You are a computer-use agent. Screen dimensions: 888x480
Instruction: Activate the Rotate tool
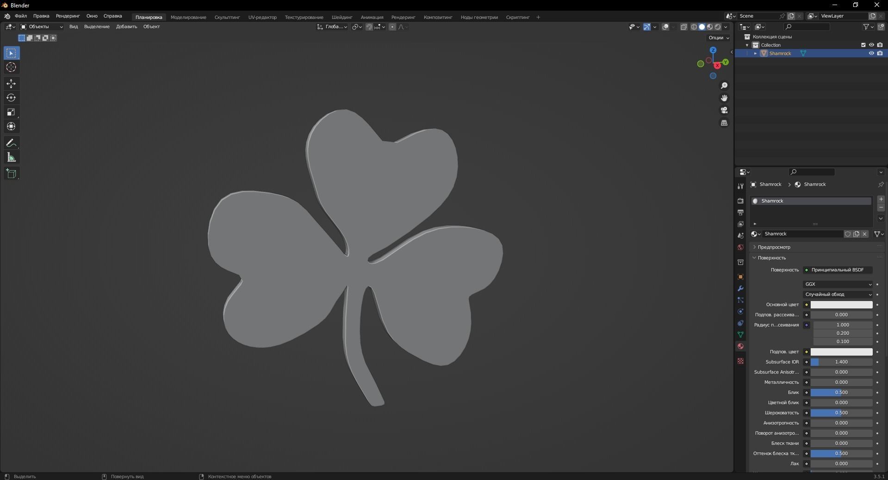tap(12, 98)
